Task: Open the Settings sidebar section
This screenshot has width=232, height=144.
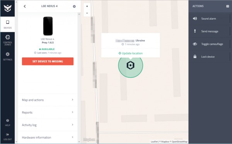Action: click(8, 56)
